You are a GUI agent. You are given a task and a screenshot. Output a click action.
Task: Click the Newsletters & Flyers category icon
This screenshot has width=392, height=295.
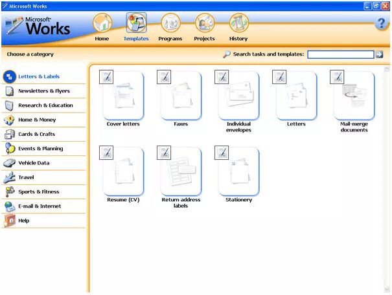[x=10, y=91]
